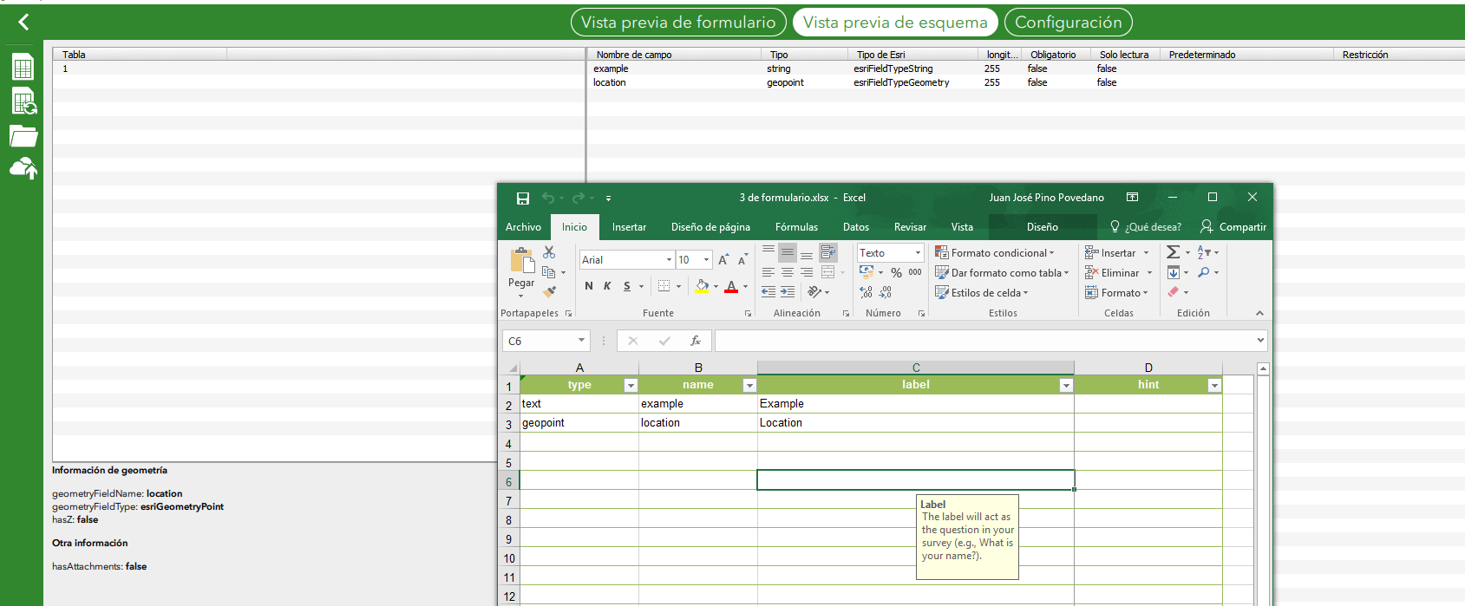Screen dimensions: 1465x606
Task: Apply the yellow fill color swatch
Action: 702,286
